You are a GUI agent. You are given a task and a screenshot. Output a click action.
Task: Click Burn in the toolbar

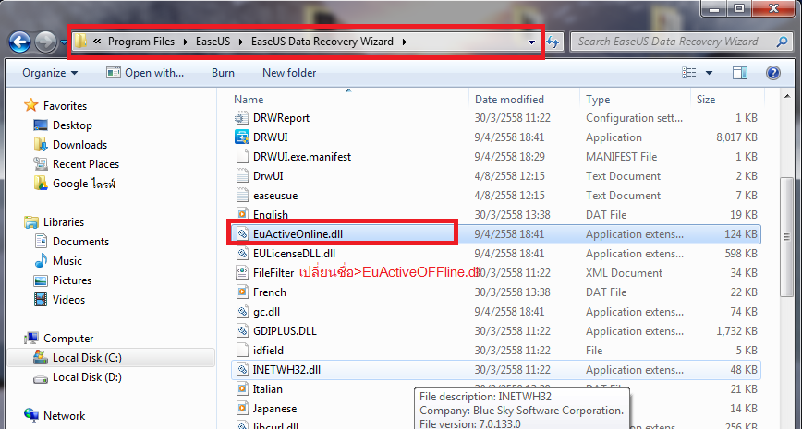click(x=223, y=73)
